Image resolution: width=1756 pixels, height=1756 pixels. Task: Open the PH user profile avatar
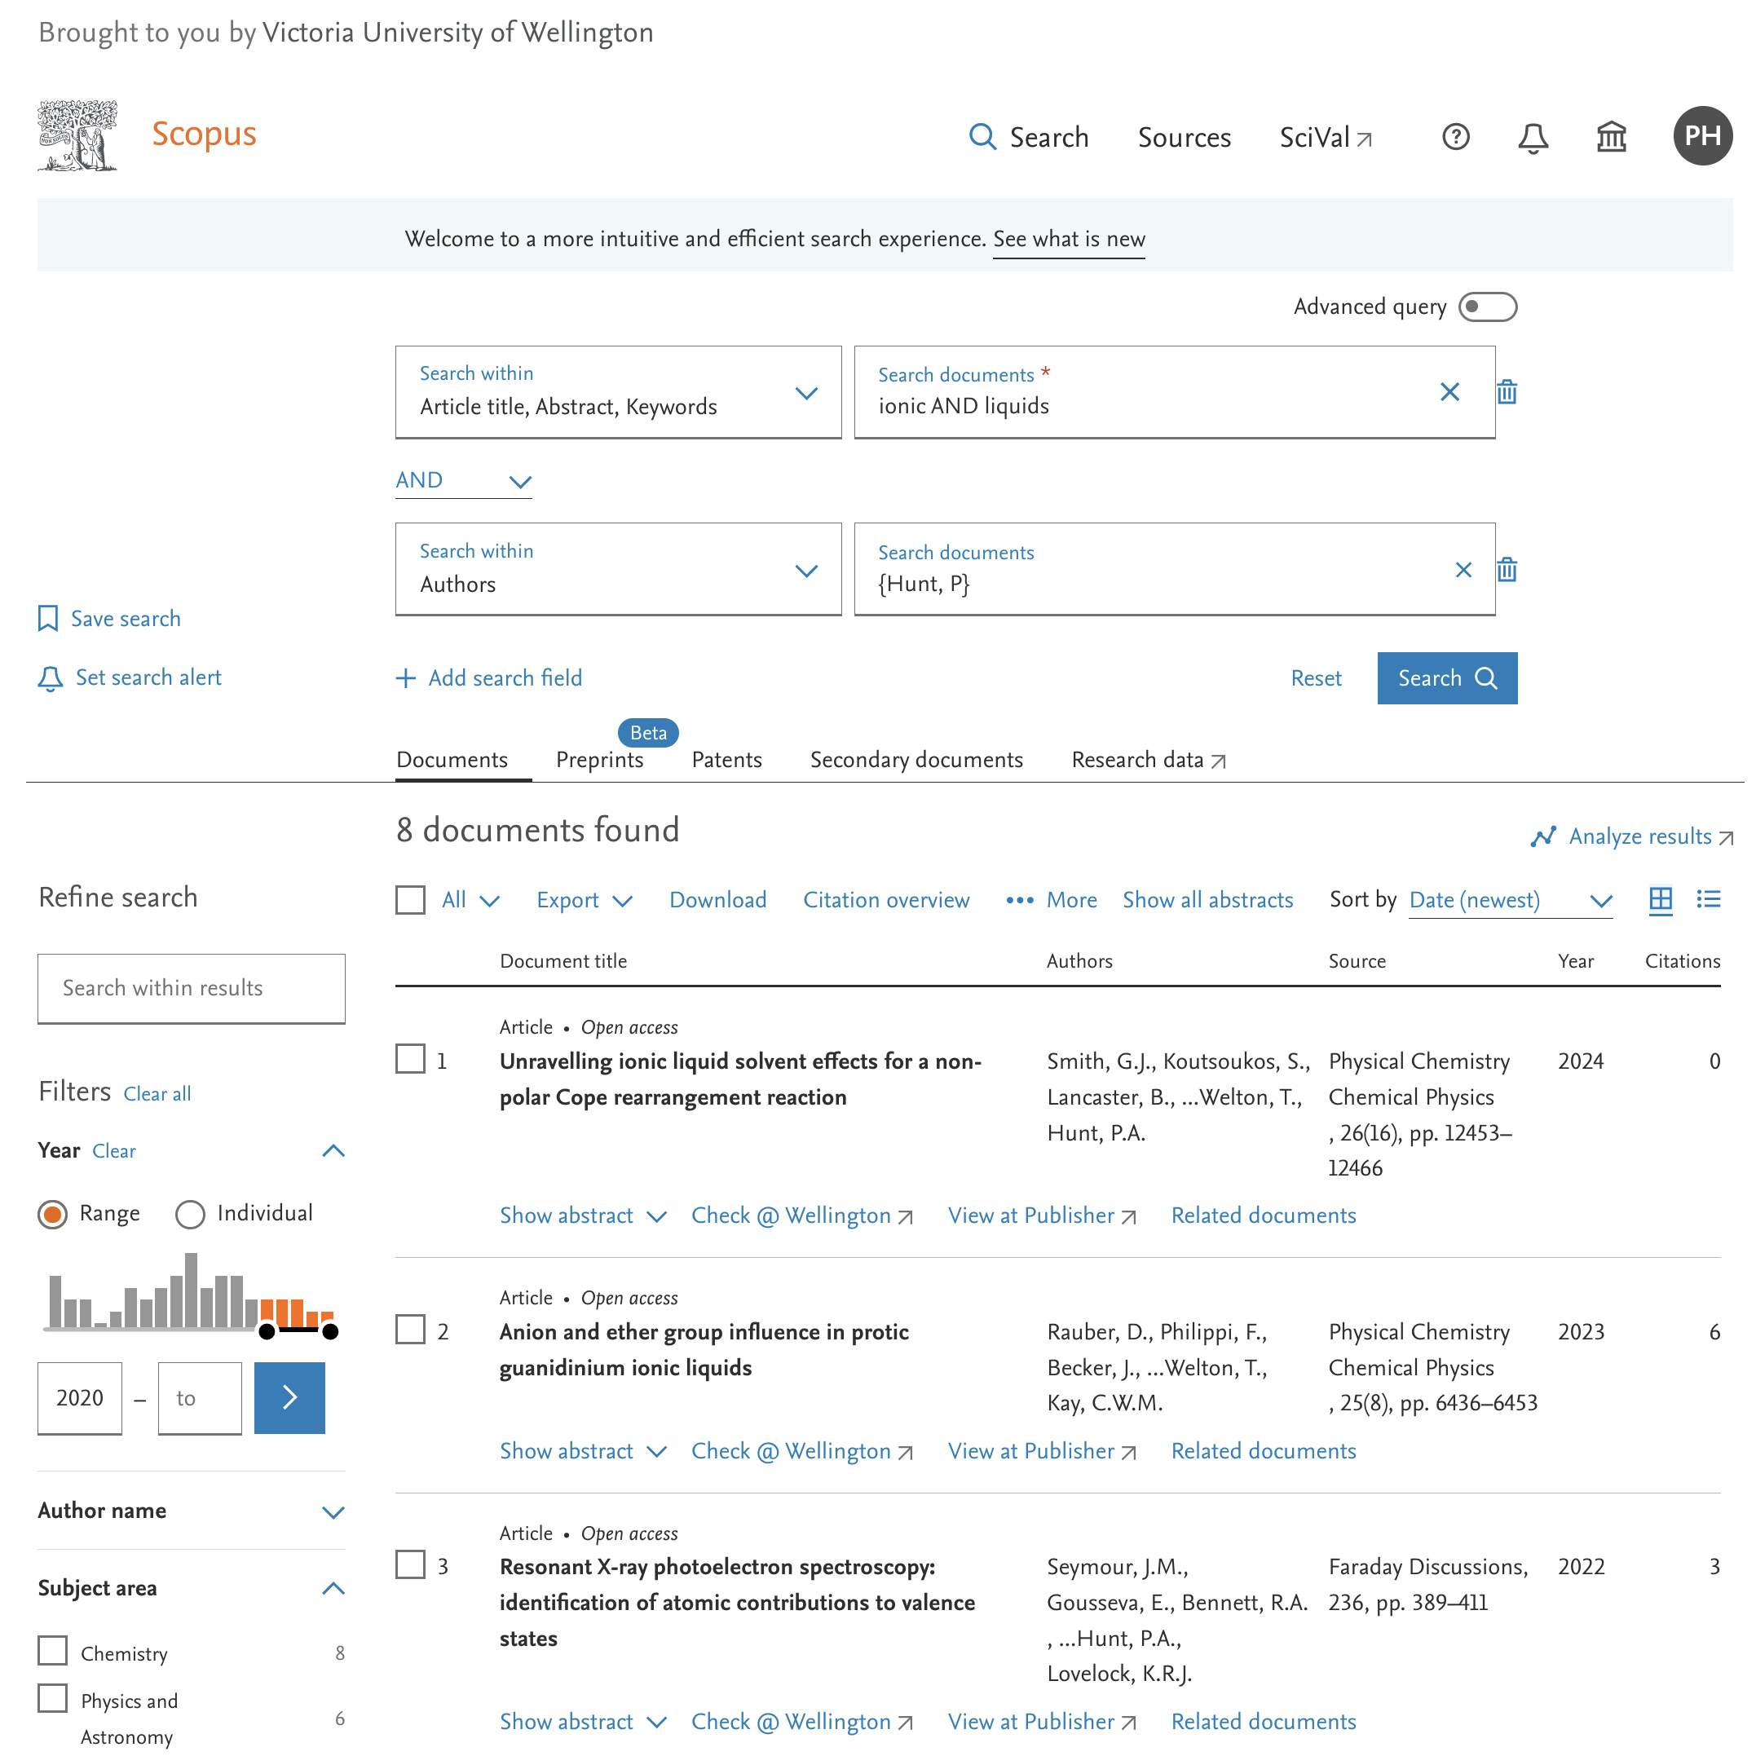[x=1701, y=136]
